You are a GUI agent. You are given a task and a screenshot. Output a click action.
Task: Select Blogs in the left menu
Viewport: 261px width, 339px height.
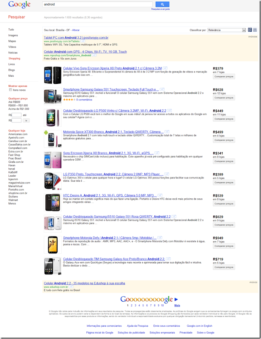11,70
